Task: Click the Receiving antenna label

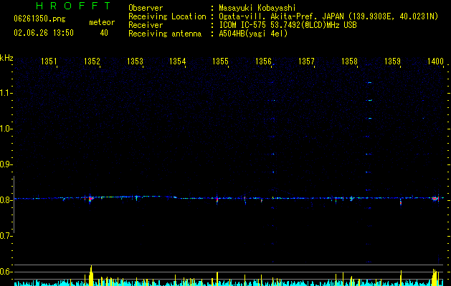Action: pyautogui.click(x=165, y=34)
